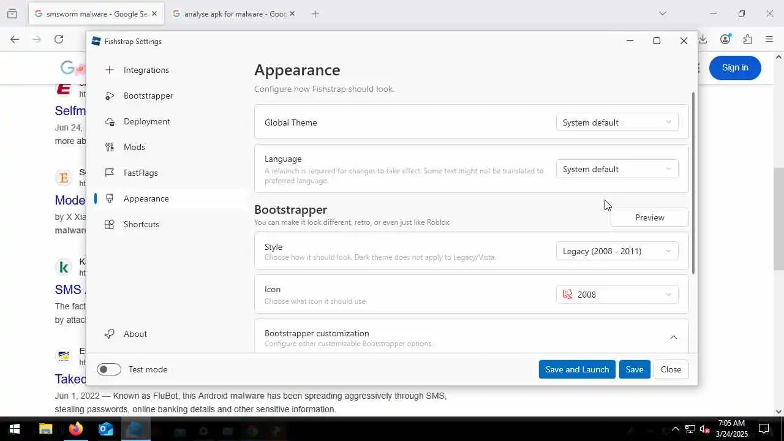Image resolution: width=784 pixels, height=441 pixels.
Task: Open the bootstrapper Icon dropdown
Action: tap(617, 295)
